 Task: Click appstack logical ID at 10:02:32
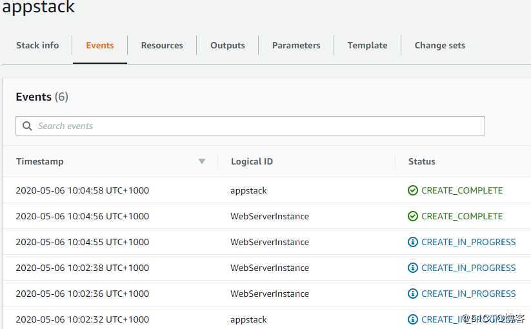pyautogui.click(x=248, y=320)
